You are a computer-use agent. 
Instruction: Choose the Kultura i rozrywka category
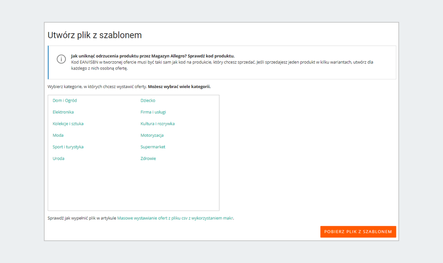pyautogui.click(x=158, y=124)
